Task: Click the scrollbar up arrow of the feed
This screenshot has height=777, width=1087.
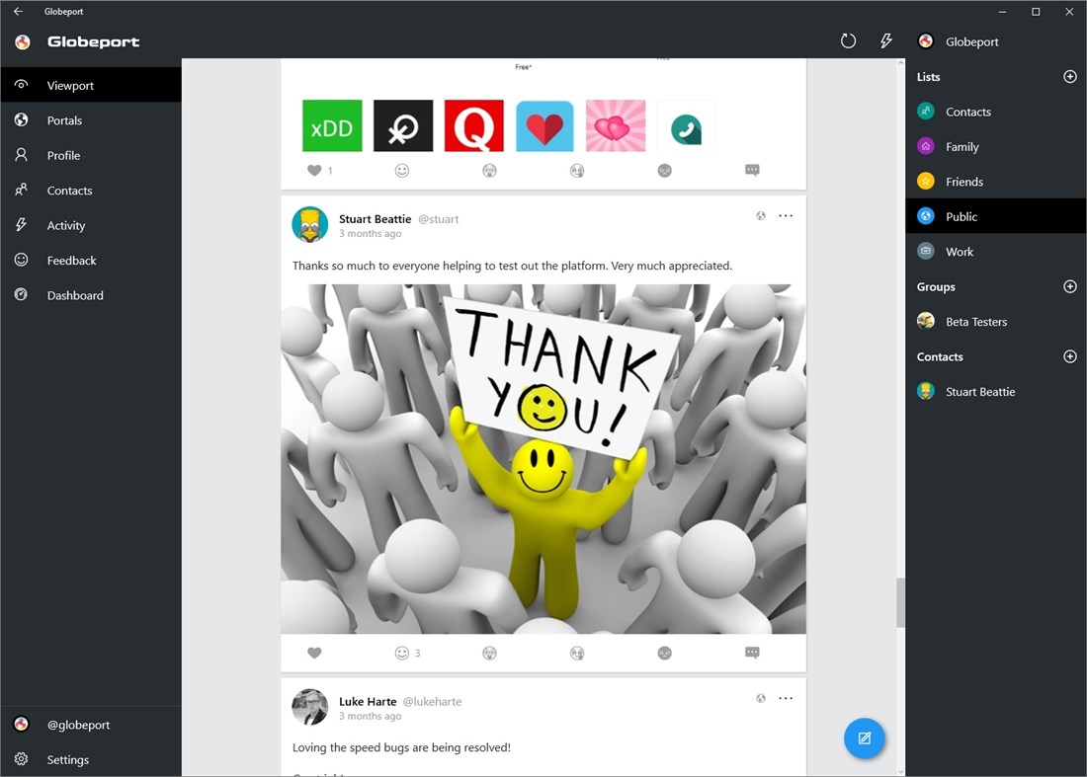Action: [x=900, y=63]
